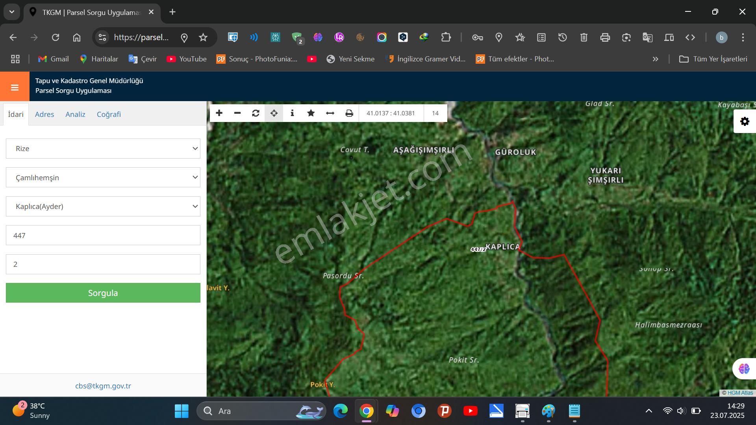Switch to the Analiz tab
This screenshot has width=756, height=425.
point(75,114)
